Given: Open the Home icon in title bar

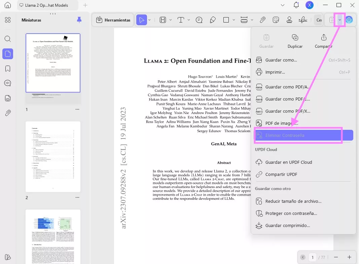Looking at the screenshot, I should pos(7,5).
